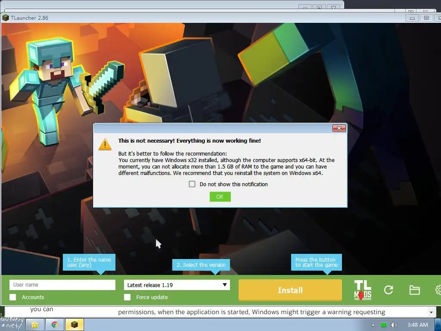Image resolution: width=441 pixels, height=331 pixels.
Task: Click the '1. Enter the name user (any)' tooltip
Action: [x=89, y=262]
